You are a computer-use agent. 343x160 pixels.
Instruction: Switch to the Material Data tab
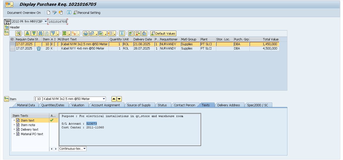pyautogui.click(x=26, y=105)
